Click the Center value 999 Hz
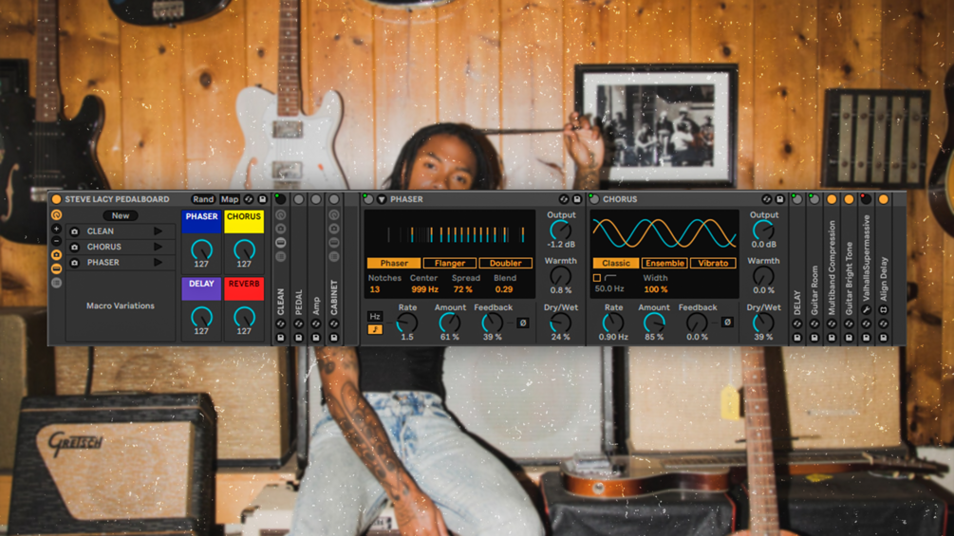This screenshot has width=954, height=536. pyautogui.click(x=424, y=289)
